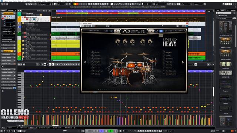Expand the Equalizadores inspector section
The width and height of the screenshot is (237, 133).
tap(8, 54)
